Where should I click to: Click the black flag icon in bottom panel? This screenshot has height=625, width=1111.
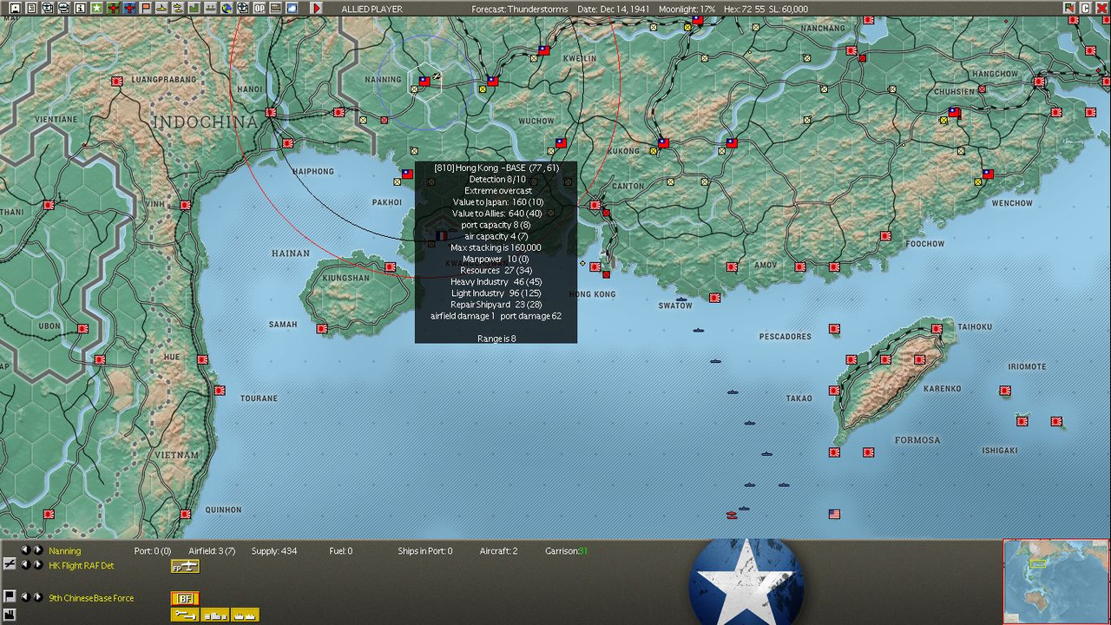point(10,596)
